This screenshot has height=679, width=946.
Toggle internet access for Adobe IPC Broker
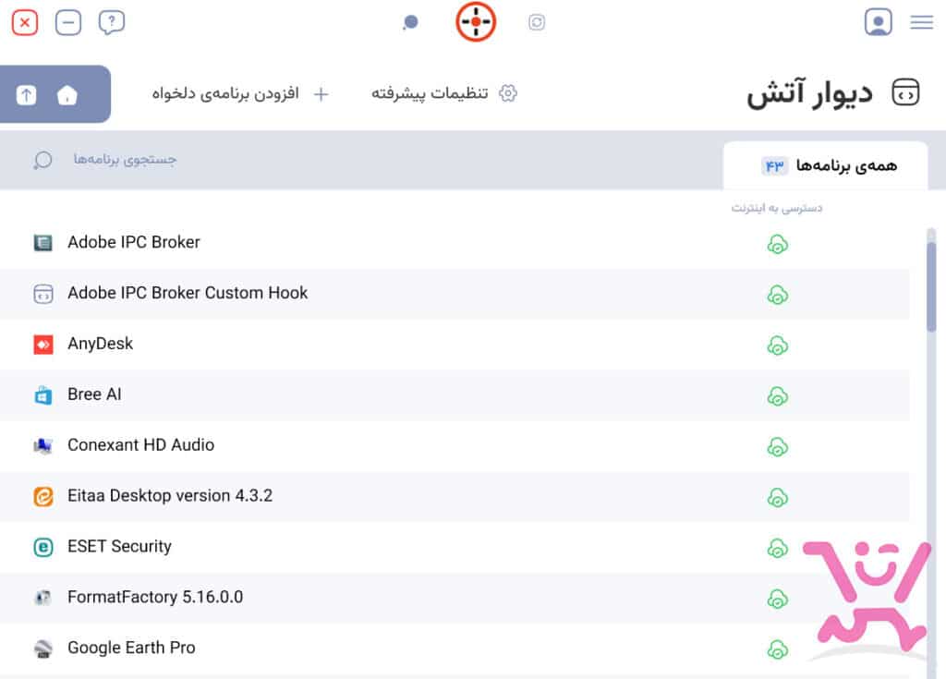(x=777, y=244)
